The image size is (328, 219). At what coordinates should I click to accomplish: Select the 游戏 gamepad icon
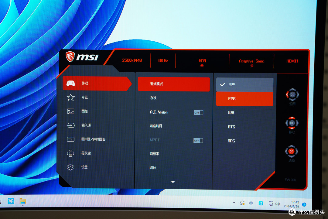pos(70,83)
